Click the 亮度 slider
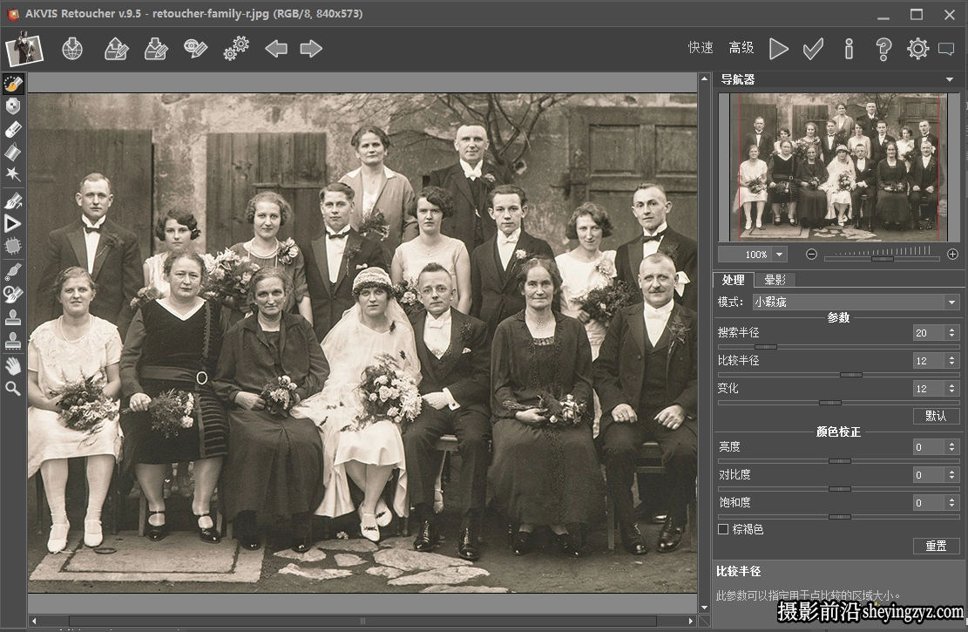This screenshot has width=968, height=632. tap(838, 461)
